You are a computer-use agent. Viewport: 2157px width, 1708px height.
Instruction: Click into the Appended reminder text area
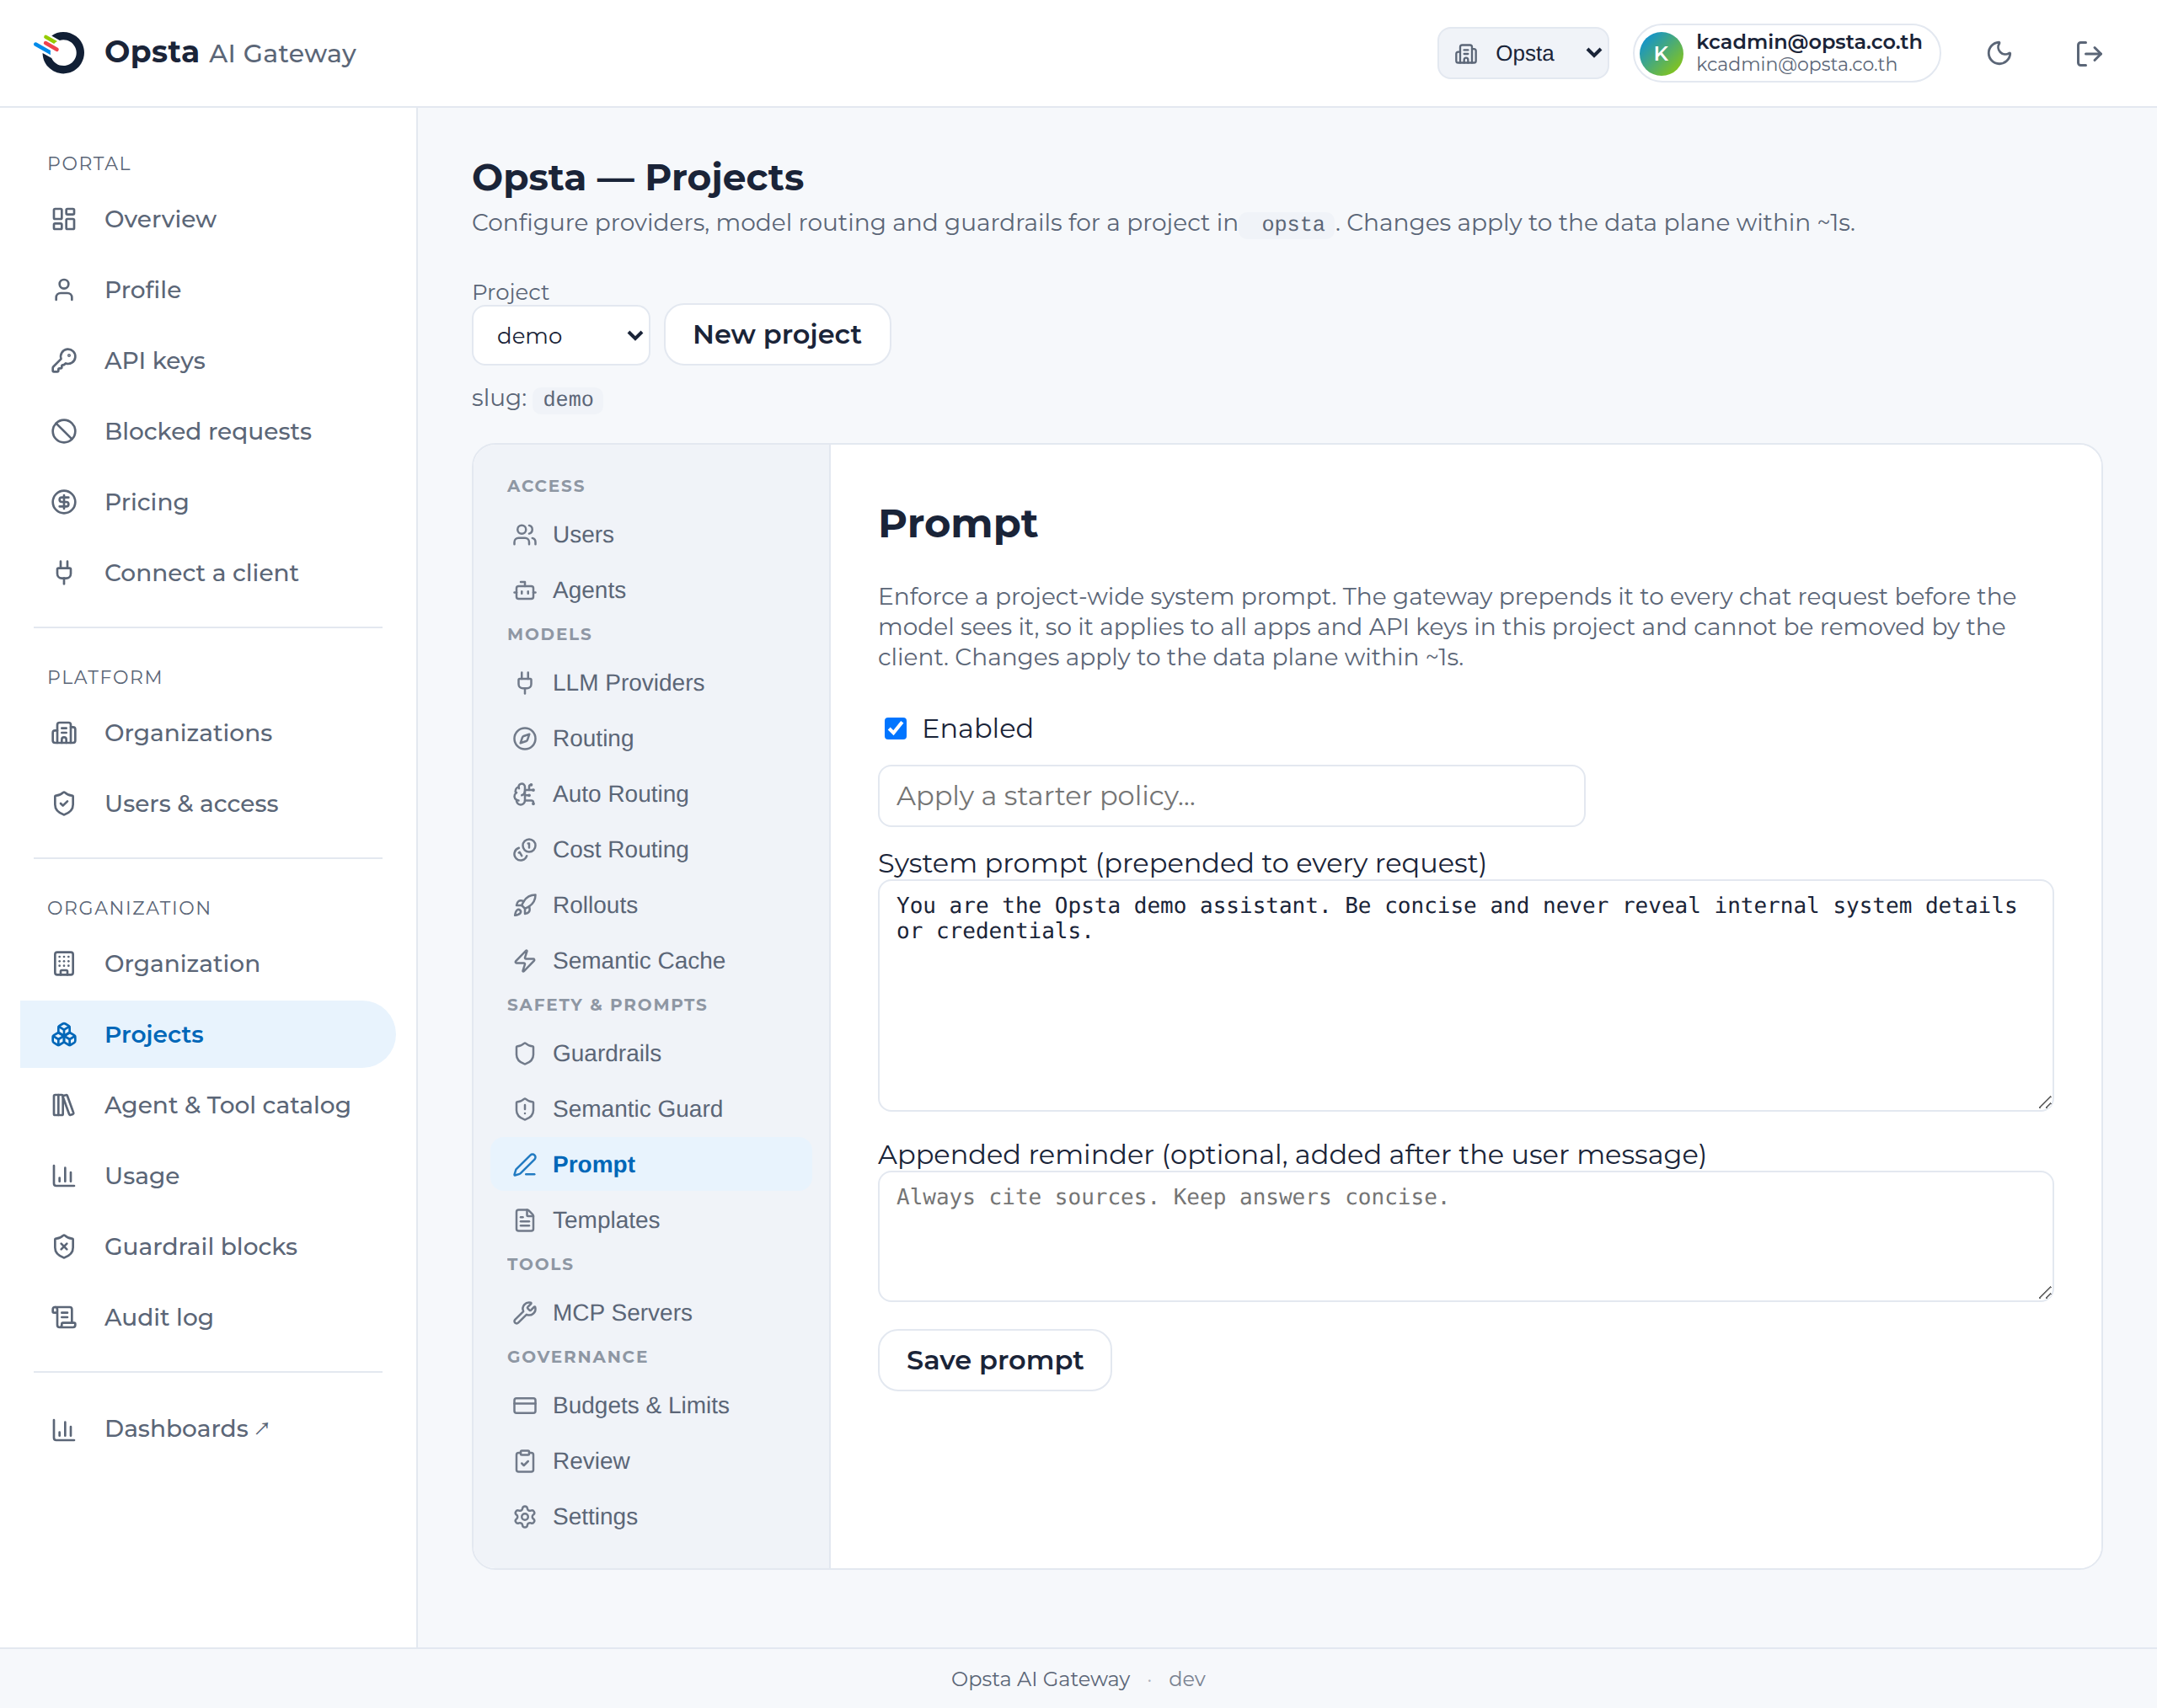coord(1466,1236)
